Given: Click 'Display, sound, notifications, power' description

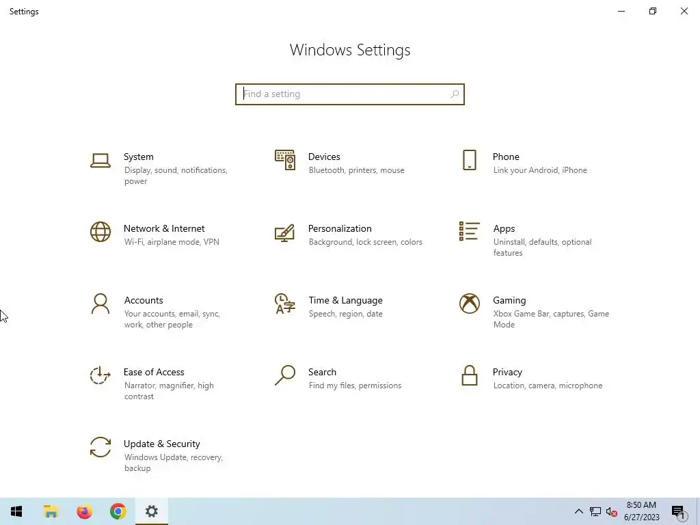Looking at the screenshot, I should 176,176.
